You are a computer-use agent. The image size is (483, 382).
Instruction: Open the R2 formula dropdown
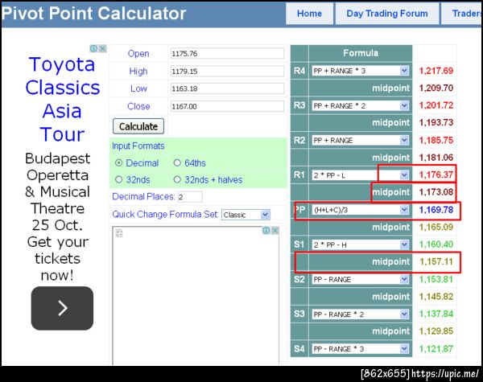click(361, 141)
